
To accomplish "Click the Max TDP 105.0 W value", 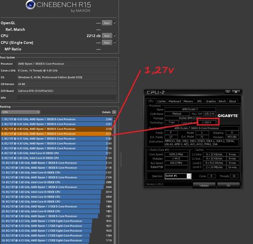I will [209, 114].
